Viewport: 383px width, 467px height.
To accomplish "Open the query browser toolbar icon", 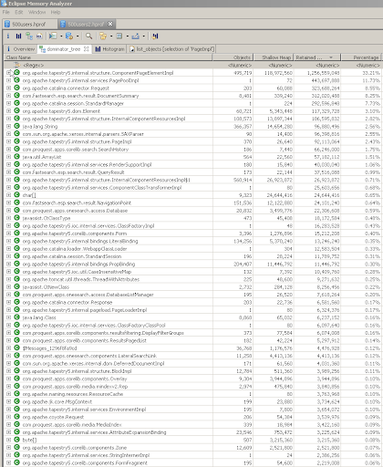I will (x=69, y=36).
